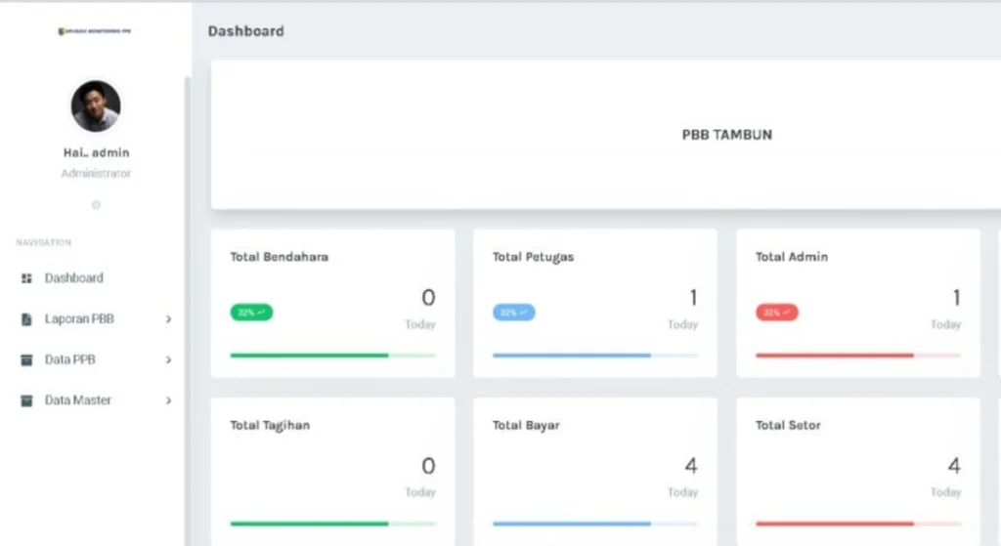Click the green progress bar under Total Tagihan
The width and height of the screenshot is (1001, 546).
[309, 524]
